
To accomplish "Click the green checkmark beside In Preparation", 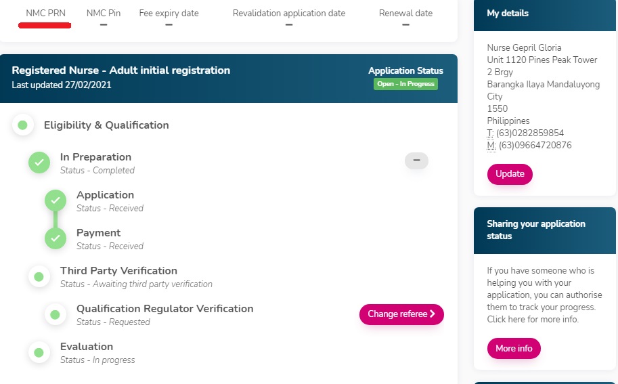I will point(39,163).
